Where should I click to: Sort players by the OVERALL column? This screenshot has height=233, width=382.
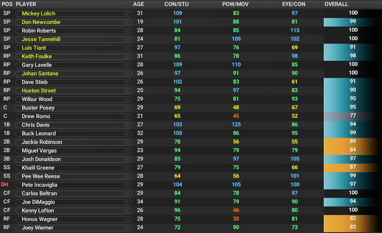[x=336, y=4]
